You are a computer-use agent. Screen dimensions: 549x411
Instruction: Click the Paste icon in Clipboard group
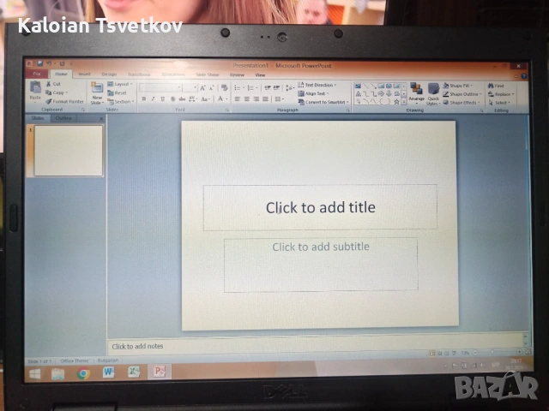click(35, 89)
